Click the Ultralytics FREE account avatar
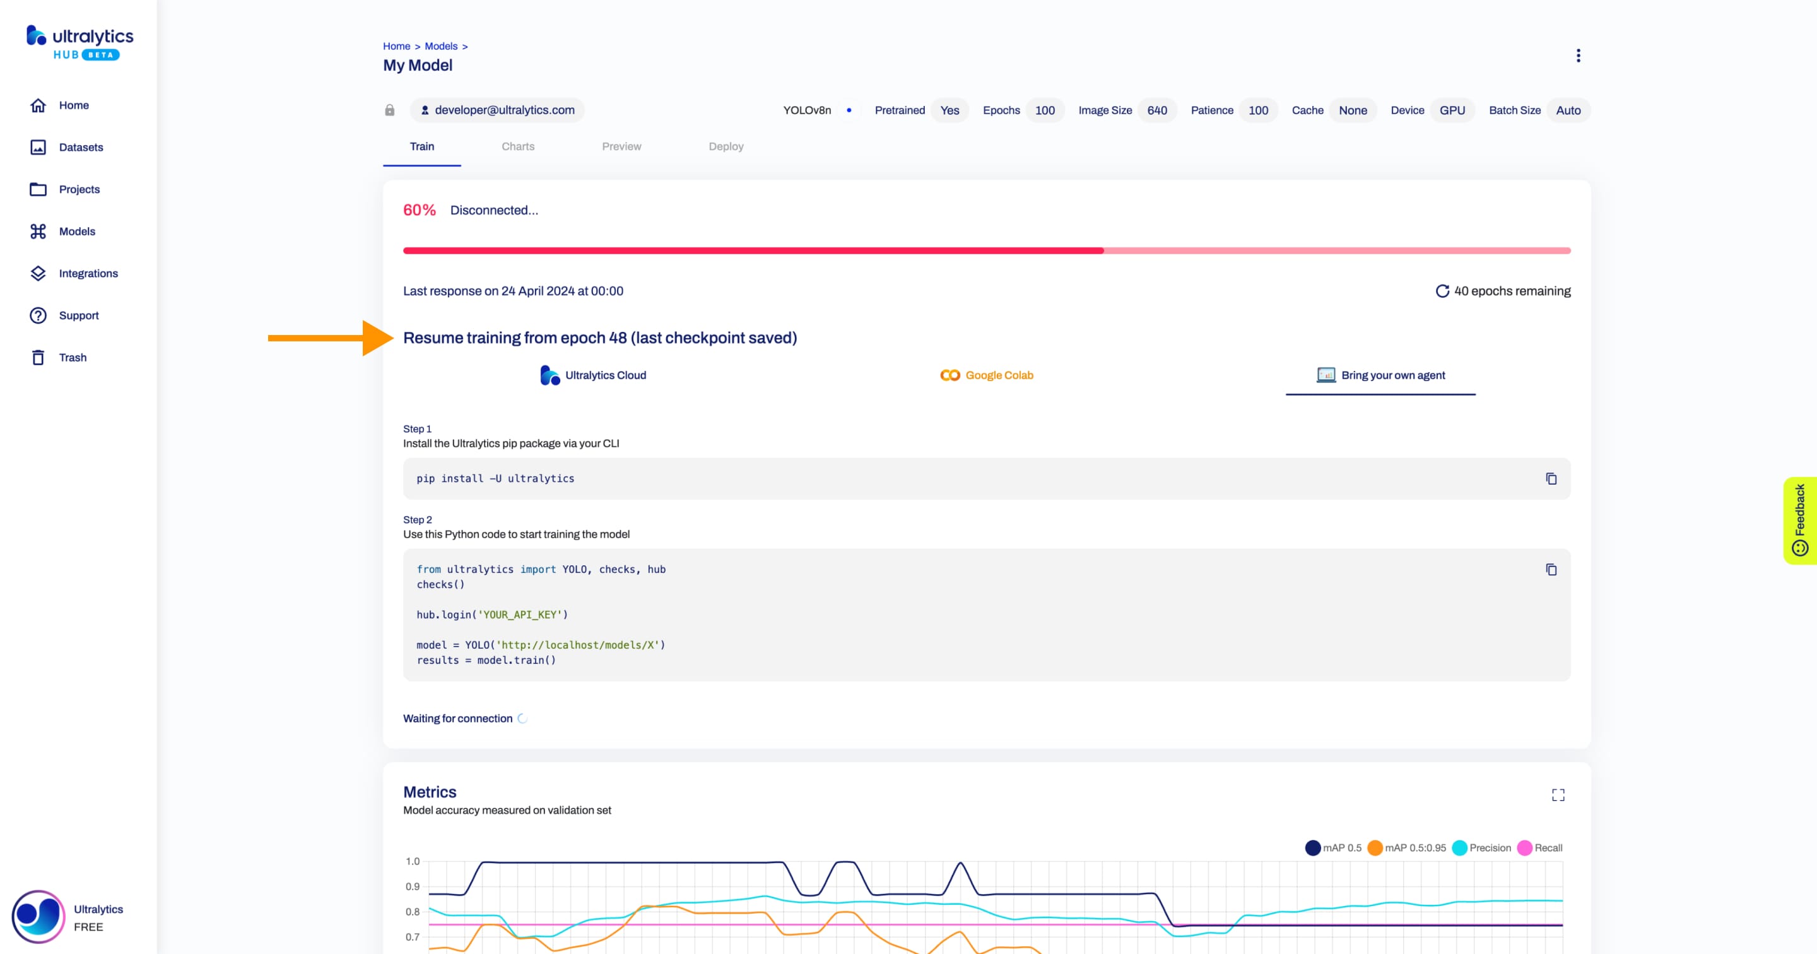 tap(36, 917)
